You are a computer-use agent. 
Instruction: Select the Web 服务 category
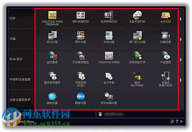(22, 59)
